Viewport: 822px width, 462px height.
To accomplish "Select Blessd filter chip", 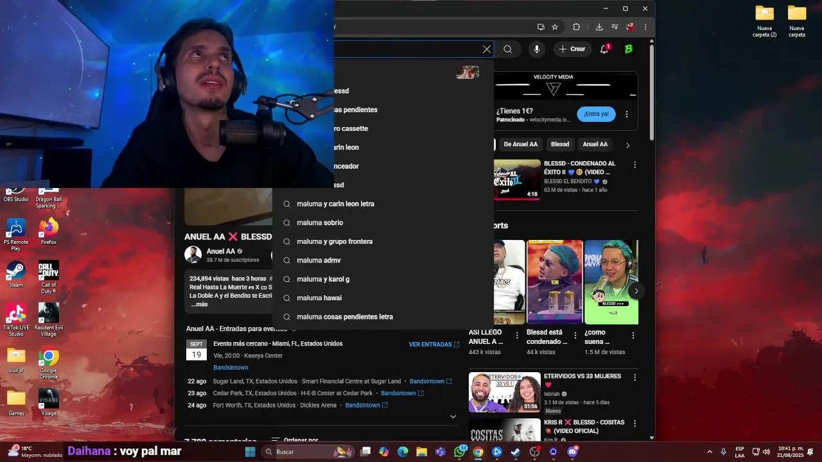I will [x=560, y=144].
